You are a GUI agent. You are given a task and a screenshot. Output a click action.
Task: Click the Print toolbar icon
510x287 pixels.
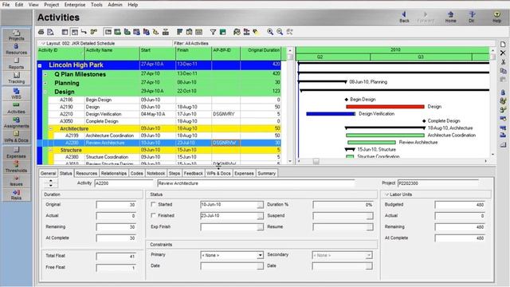(x=41, y=32)
